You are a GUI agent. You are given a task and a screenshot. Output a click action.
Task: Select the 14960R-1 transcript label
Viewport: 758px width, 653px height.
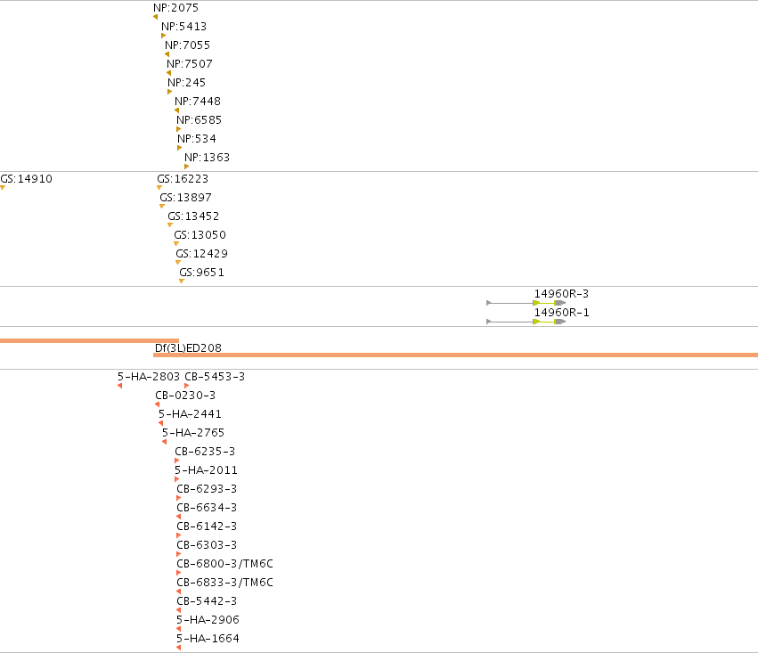click(x=562, y=313)
